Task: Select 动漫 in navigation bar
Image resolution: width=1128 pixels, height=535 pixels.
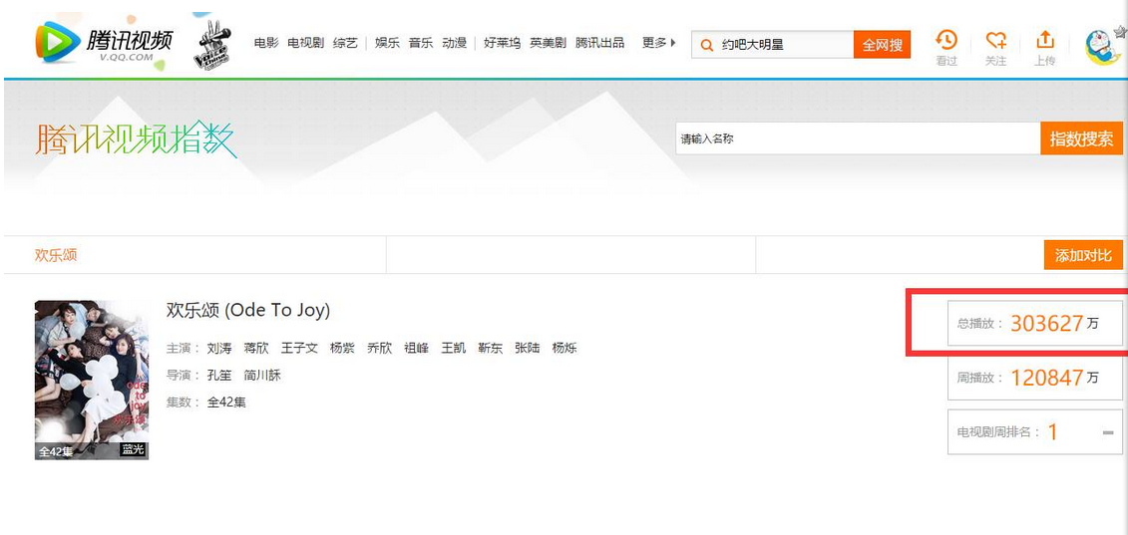Action: [455, 43]
